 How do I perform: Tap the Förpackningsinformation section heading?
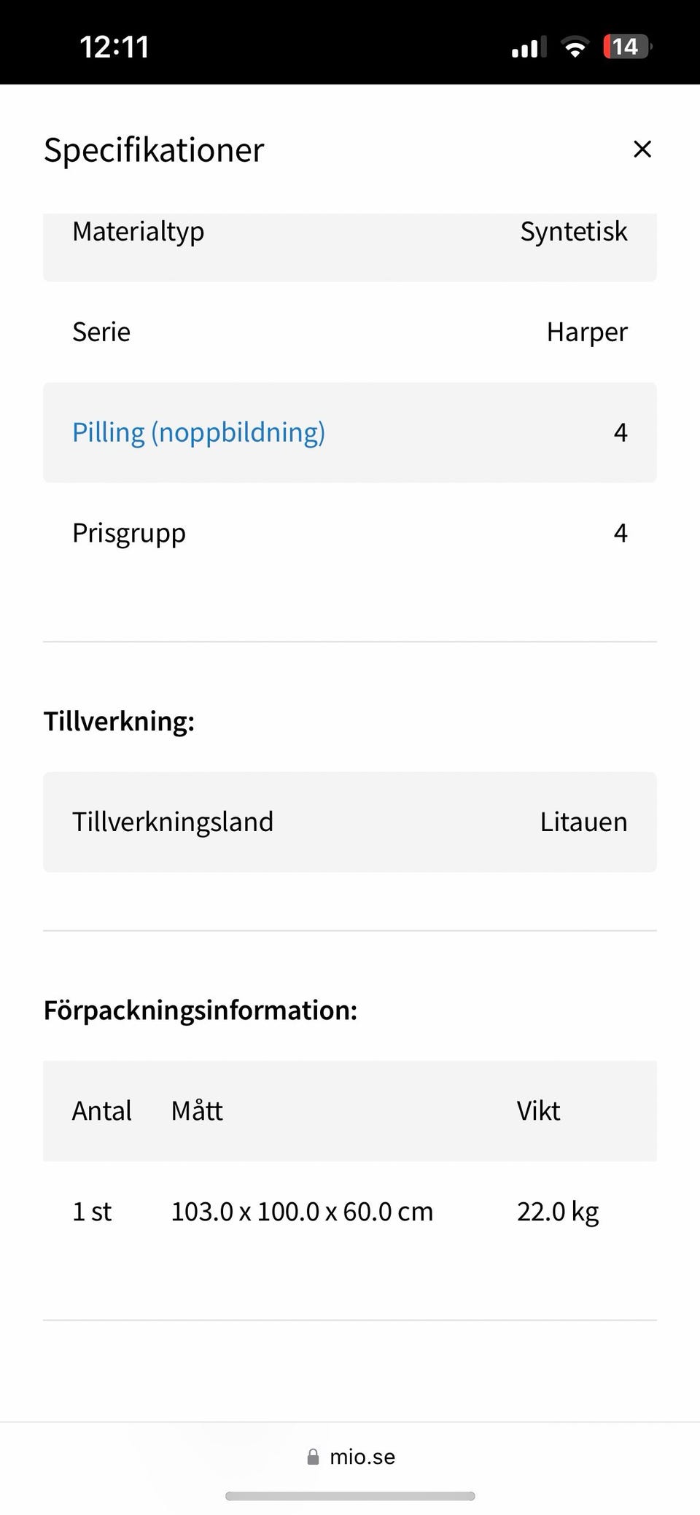click(201, 1010)
